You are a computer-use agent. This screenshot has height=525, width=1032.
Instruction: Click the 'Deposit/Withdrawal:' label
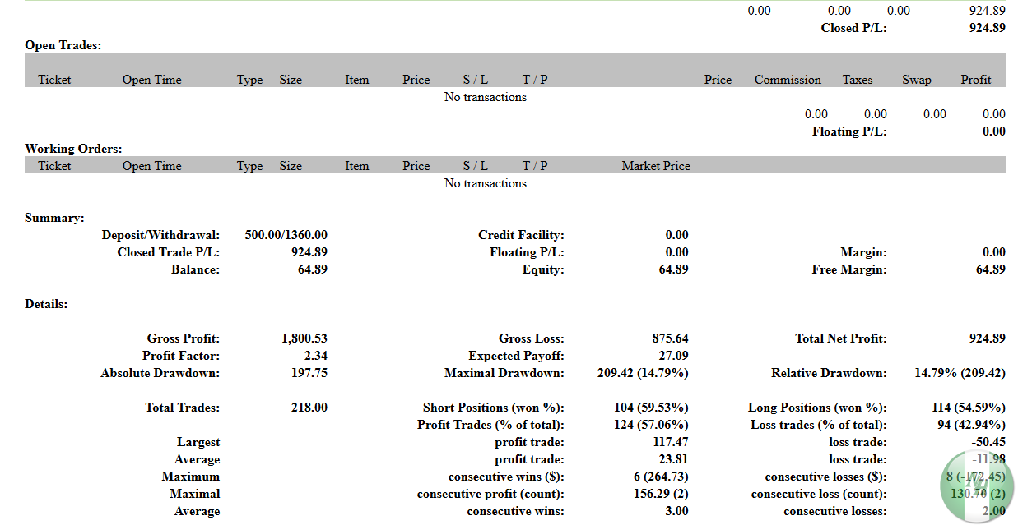coord(160,235)
